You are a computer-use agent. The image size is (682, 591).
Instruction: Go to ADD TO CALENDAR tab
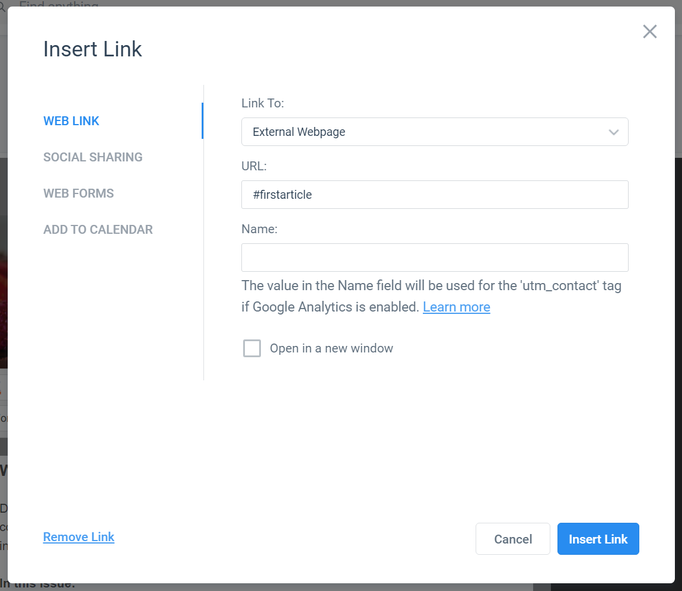click(98, 230)
